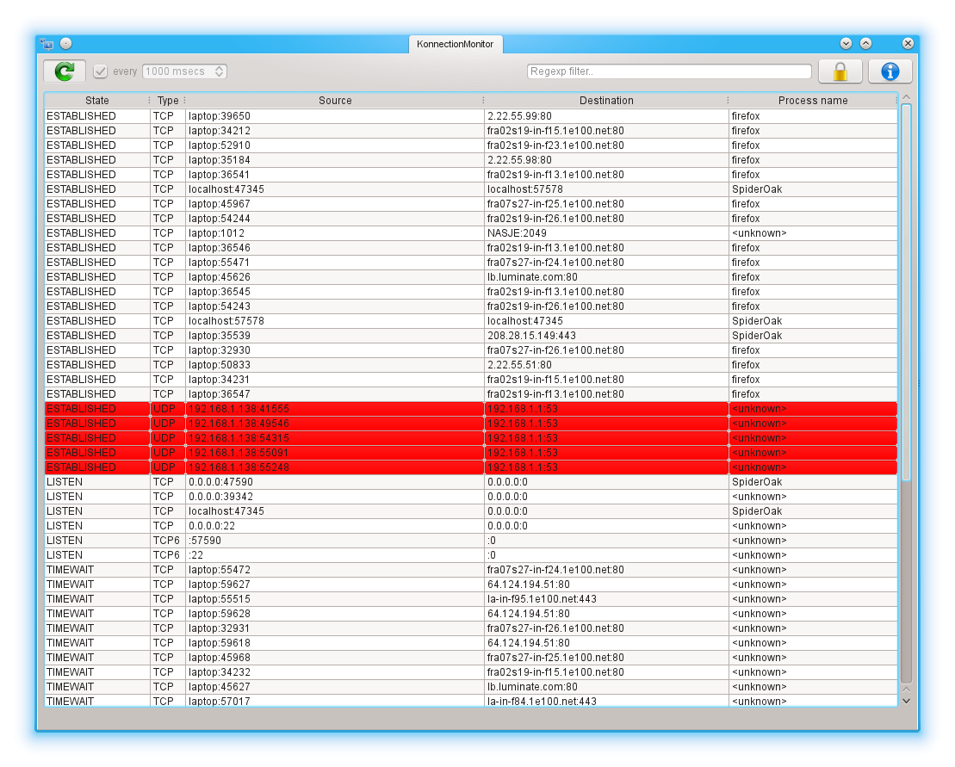Sort by the Type column header
Image resolution: width=955 pixels, height=767 pixels.
167,101
